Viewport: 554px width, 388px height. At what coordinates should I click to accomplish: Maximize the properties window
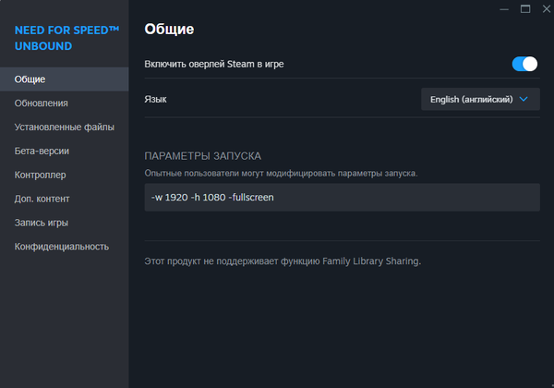(x=525, y=9)
